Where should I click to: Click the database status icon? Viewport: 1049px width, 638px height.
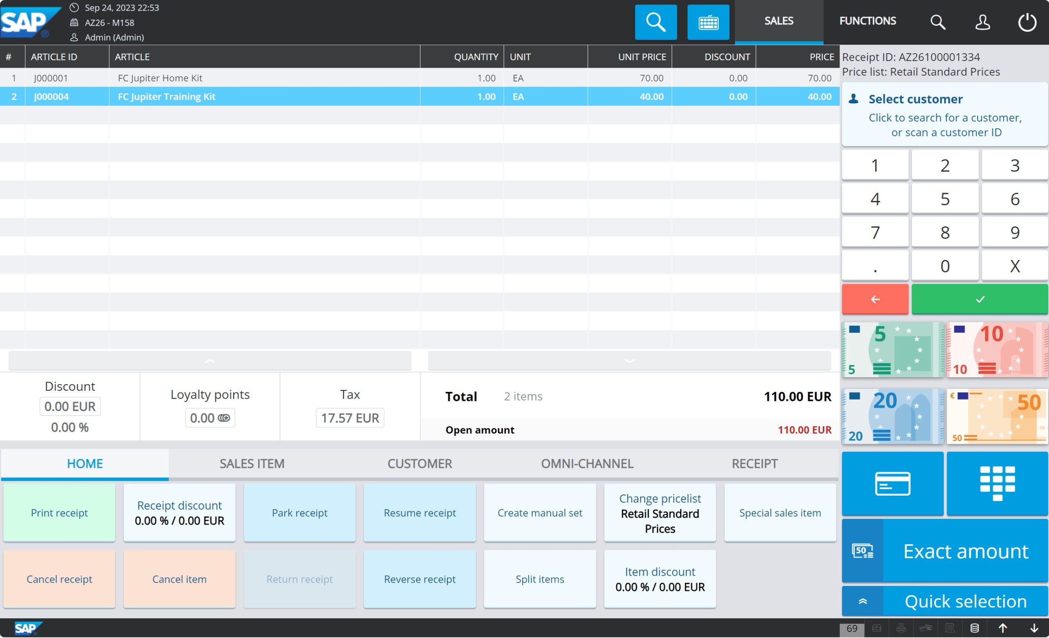click(974, 629)
